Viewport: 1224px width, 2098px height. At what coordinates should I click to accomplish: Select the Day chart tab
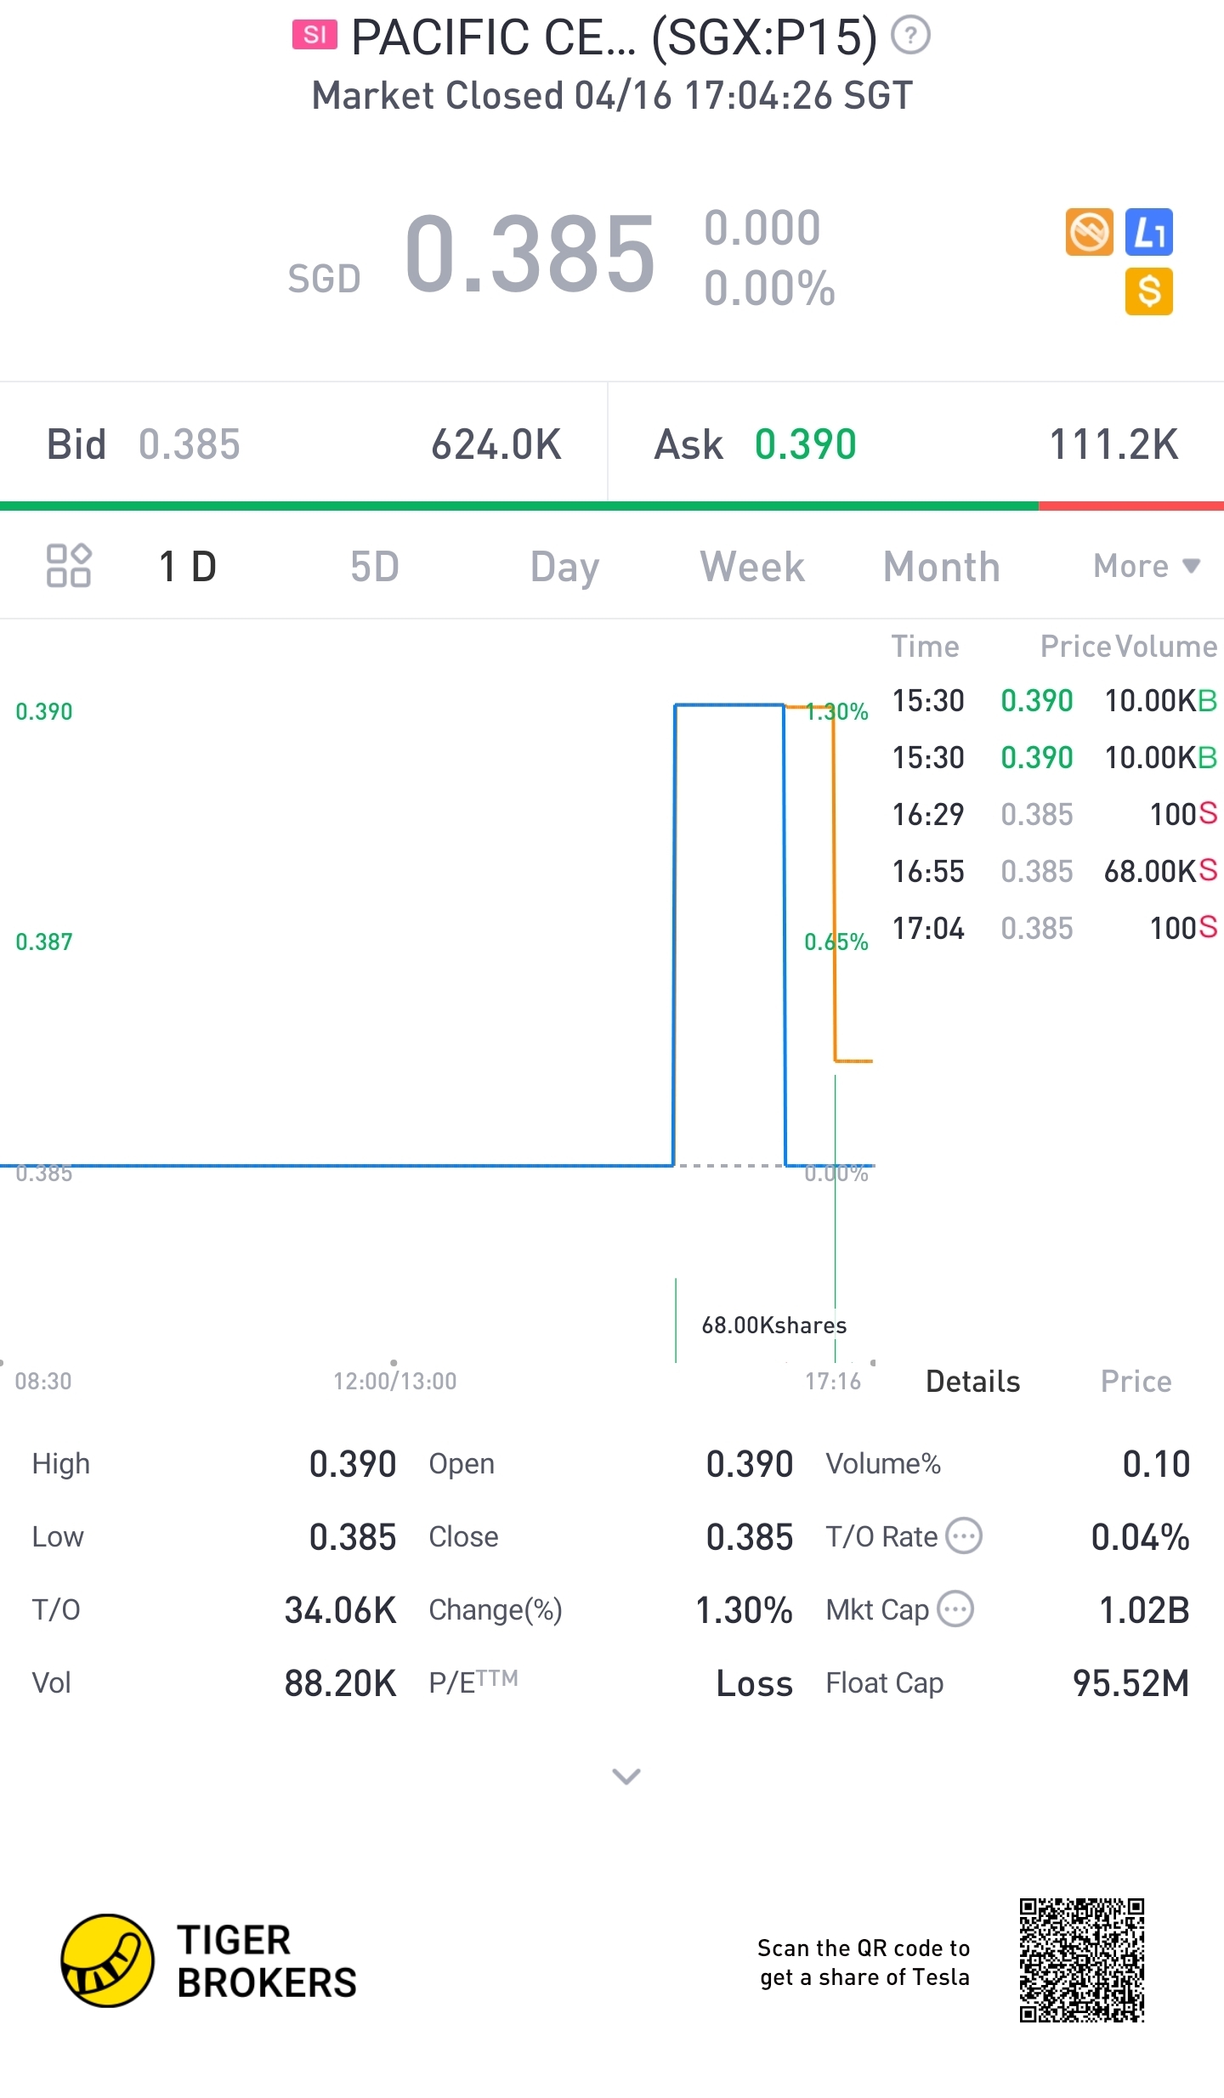point(564,567)
